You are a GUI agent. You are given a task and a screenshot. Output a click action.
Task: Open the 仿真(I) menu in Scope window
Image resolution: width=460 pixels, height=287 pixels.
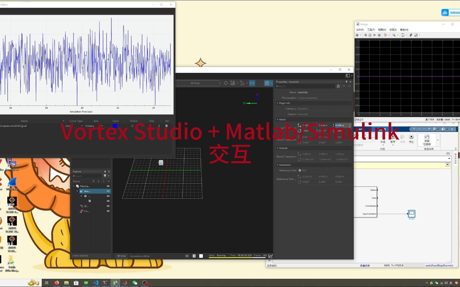[x=393, y=30]
